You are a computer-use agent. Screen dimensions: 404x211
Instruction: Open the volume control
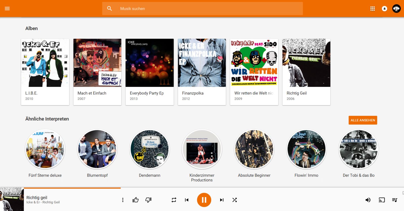pos(368,200)
